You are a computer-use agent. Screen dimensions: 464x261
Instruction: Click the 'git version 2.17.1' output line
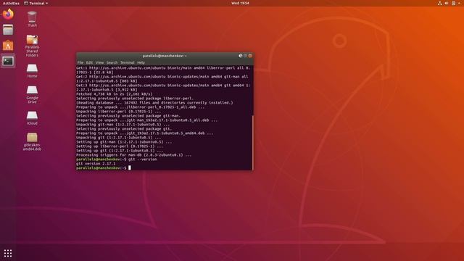(x=96, y=164)
